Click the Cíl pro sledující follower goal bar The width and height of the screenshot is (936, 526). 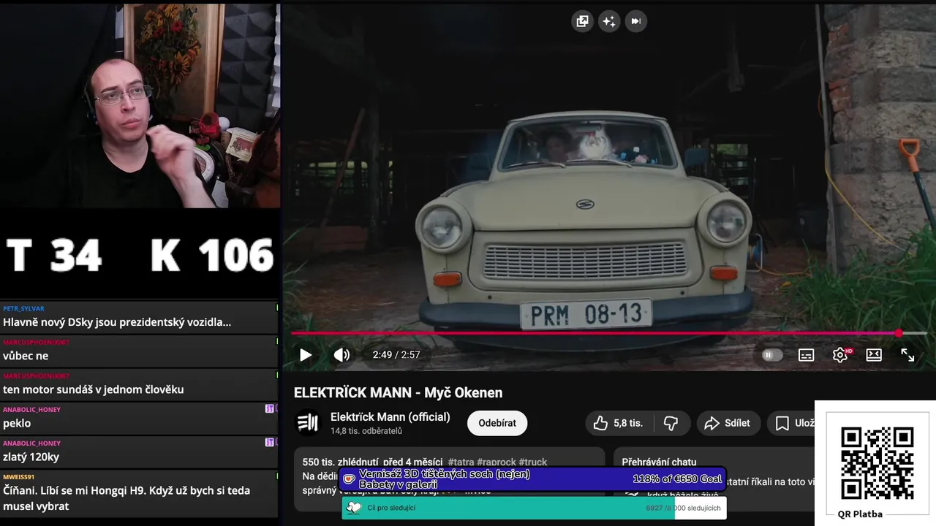[534, 508]
